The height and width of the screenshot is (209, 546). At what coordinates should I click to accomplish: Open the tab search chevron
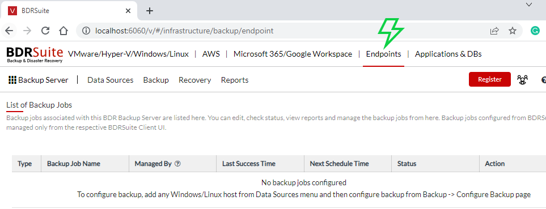(528, 5)
